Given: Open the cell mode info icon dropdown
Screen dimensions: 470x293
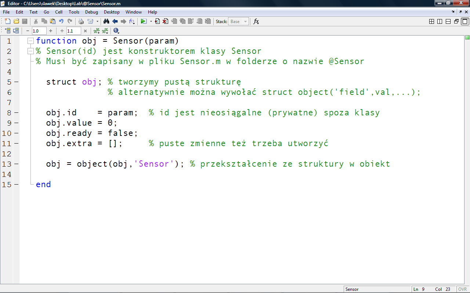Looking at the screenshot, I should [116, 31].
